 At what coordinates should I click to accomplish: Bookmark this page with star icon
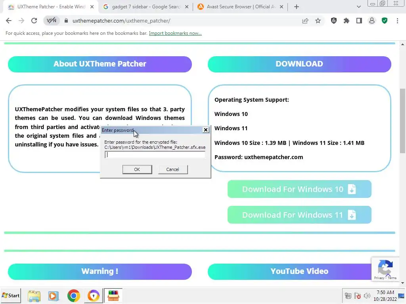click(318, 21)
